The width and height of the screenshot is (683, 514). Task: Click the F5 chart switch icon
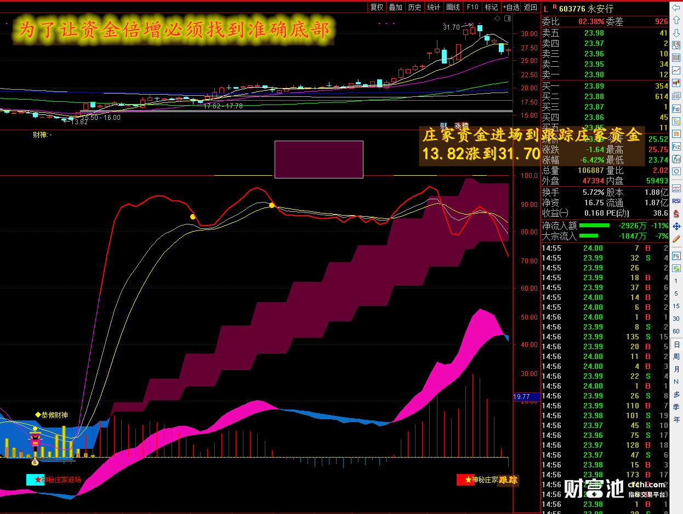[676, 255]
